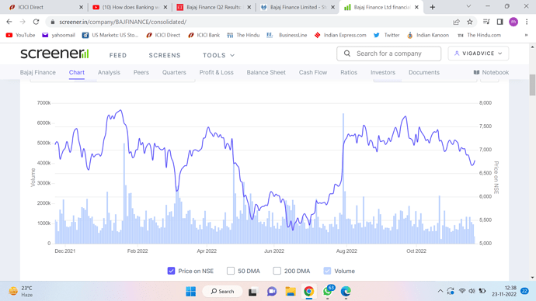536x301 pixels.
Task: Reload the page
Action: 36,22
